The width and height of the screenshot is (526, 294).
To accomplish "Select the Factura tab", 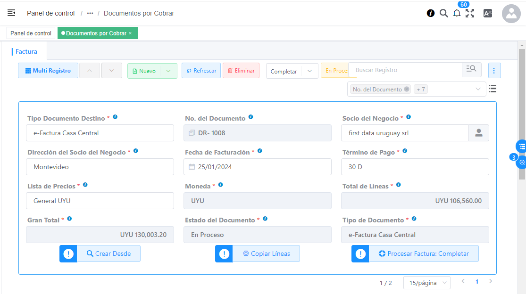I will pos(26,51).
